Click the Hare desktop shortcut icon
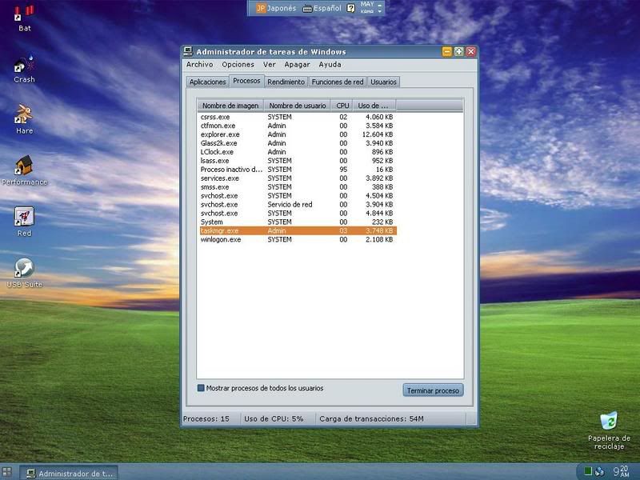Viewport: 640px width, 480px height. pos(24,114)
